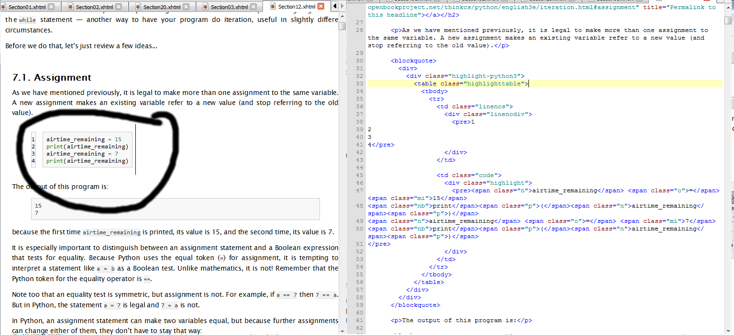Click '<p>The output of this program is:</p>' line
The image size is (734, 335).
point(461,320)
